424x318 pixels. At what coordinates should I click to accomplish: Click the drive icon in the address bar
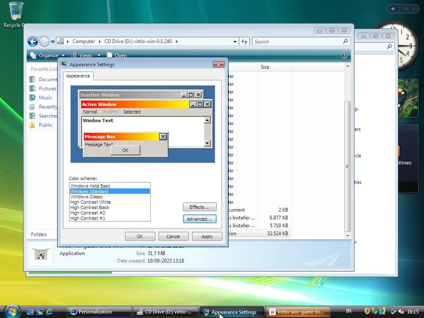(61, 41)
